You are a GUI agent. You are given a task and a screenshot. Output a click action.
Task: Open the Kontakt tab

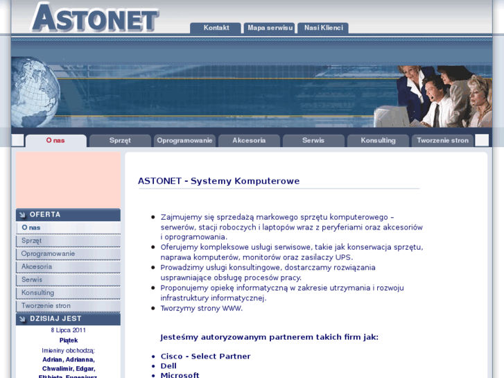(x=216, y=28)
